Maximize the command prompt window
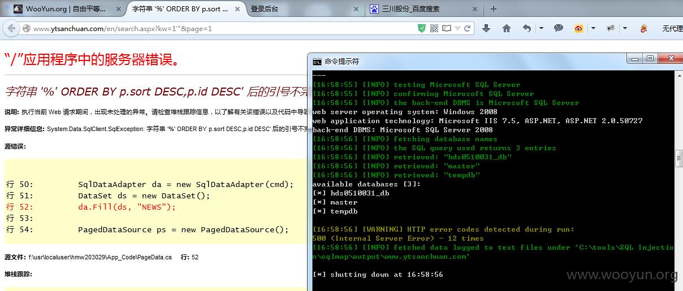Viewport: 683px width, 291px height. (x=650, y=58)
